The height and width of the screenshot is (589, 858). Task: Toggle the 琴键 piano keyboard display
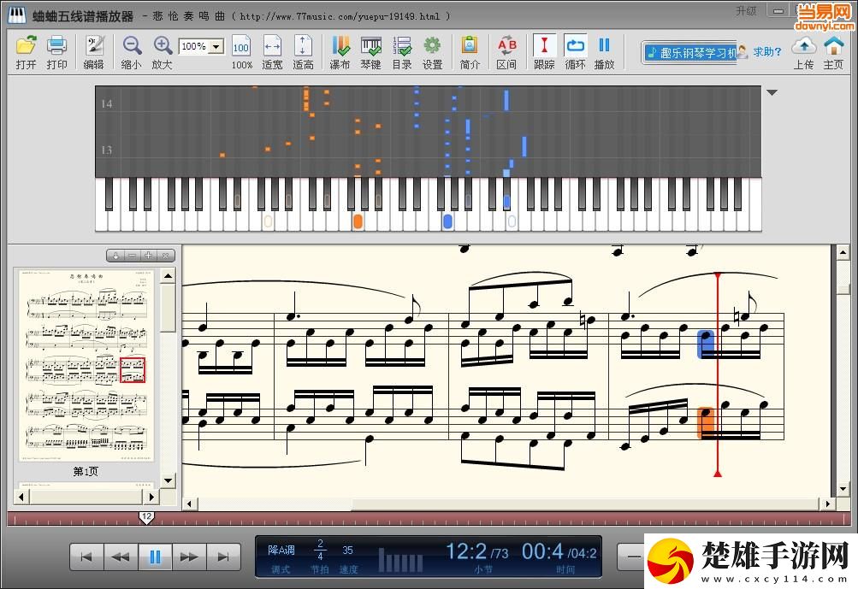371,52
